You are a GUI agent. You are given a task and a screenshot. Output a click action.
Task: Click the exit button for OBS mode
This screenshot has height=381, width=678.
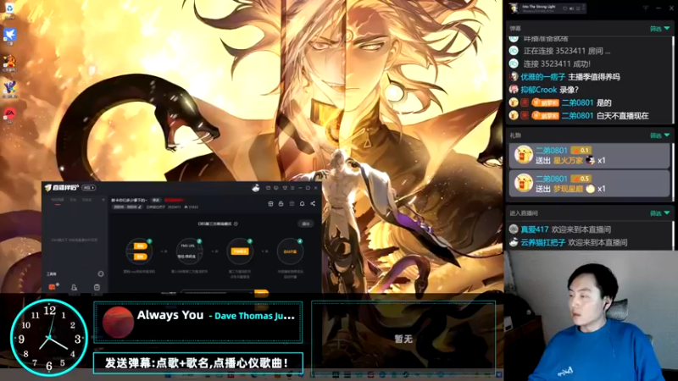click(x=306, y=224)
